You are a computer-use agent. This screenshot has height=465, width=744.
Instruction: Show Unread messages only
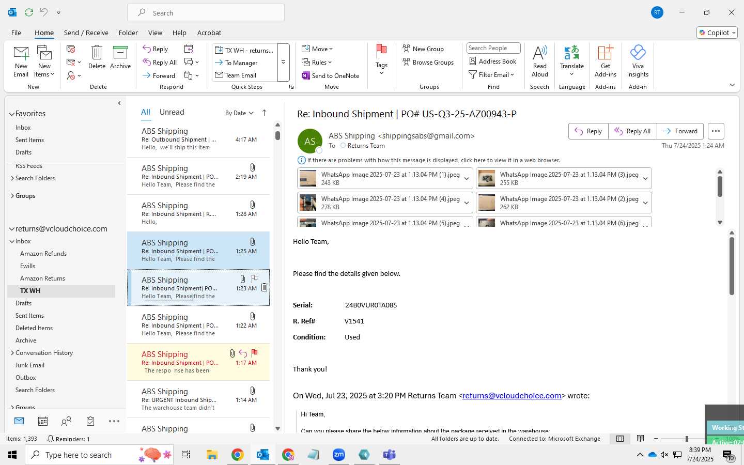[172, 112]
